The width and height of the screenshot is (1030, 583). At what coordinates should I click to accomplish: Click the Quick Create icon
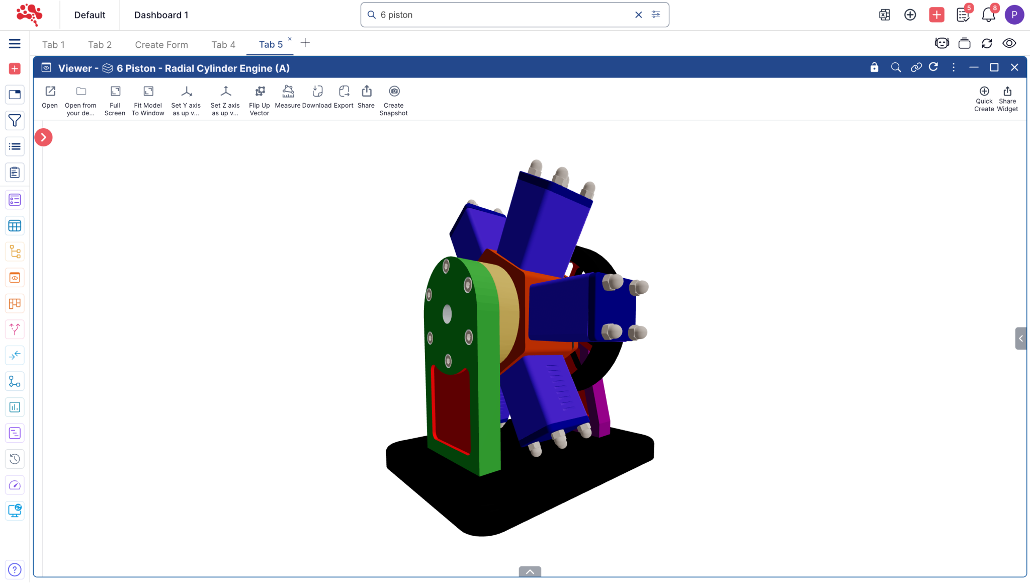(x=984, y=92)
